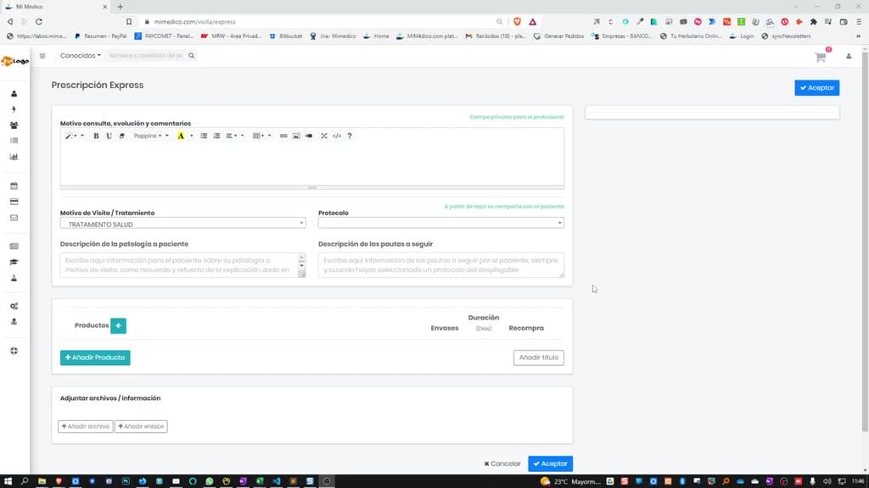Open the Generar Pedidos bookmark
Image resolution: width=869 pixels, height=488 pixels.
[x=558, y=36]
